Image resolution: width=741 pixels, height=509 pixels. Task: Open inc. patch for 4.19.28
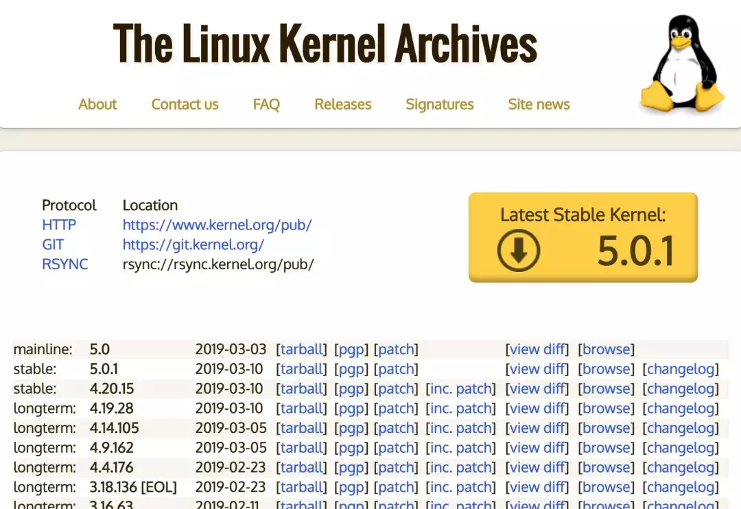pos(461,409)
